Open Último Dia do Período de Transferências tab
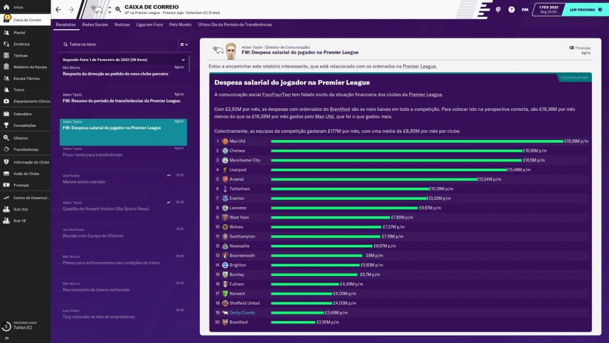The width and height of the screenshot is (609, 343). 235,24
